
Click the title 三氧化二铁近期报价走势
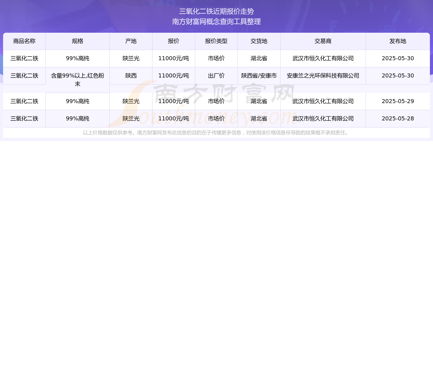tap(216, 11)
